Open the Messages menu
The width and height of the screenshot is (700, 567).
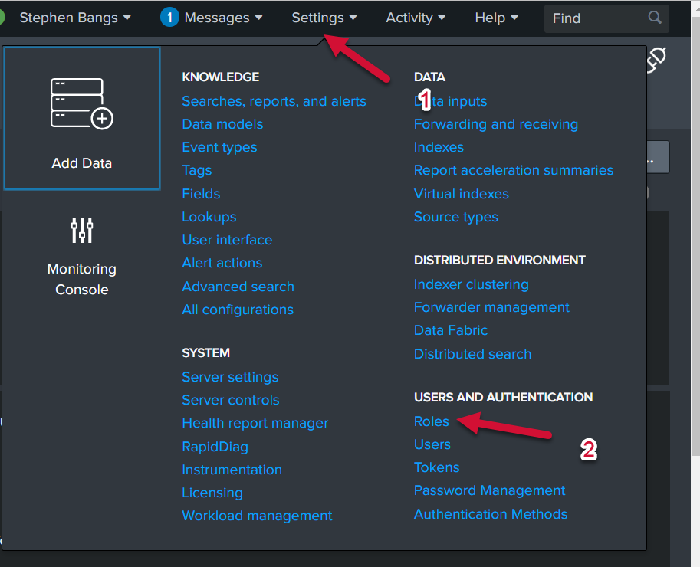(216, 17)
